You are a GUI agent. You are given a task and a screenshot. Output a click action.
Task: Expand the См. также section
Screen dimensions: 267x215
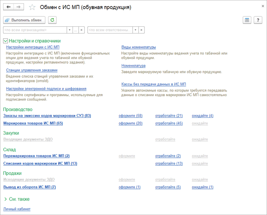[x=5, y=199]
